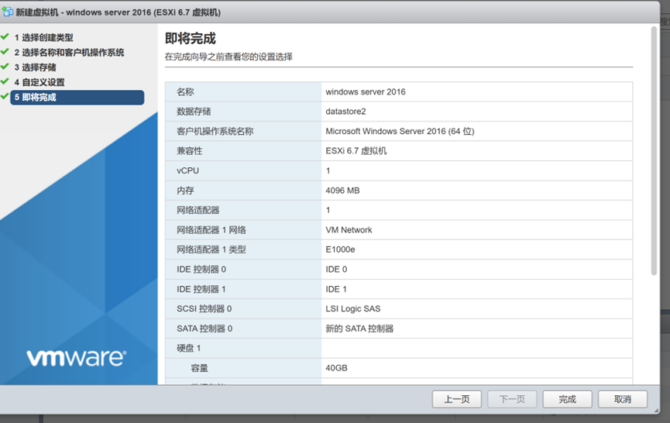Click the E1000e adapter type value
The height and width of the screenshot is (423, 670).
[340, 249]
